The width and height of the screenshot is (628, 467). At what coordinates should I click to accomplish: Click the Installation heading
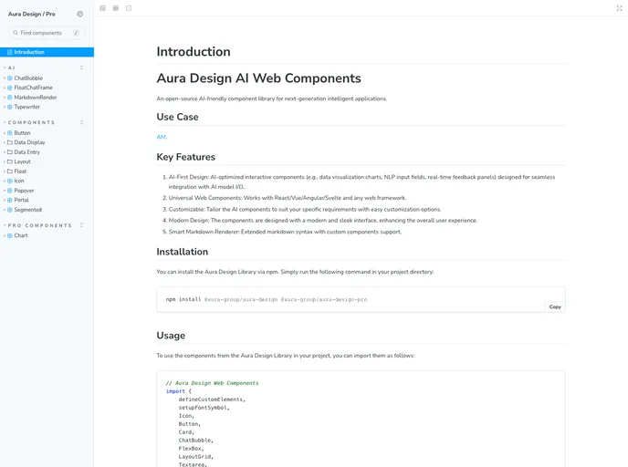click(x=183, y=252)
